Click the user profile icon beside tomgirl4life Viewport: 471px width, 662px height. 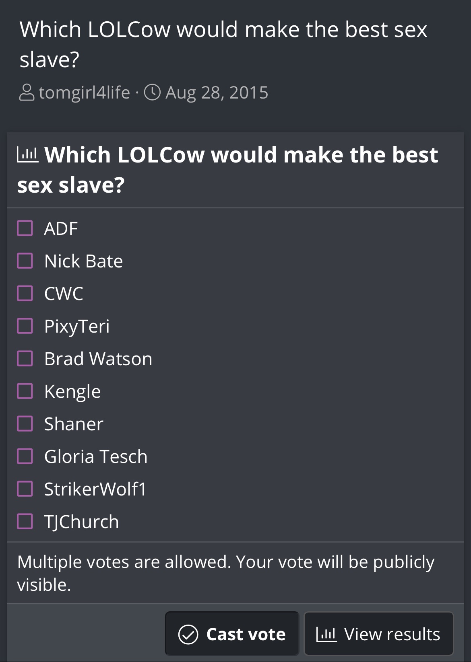[x=27, y=93]
